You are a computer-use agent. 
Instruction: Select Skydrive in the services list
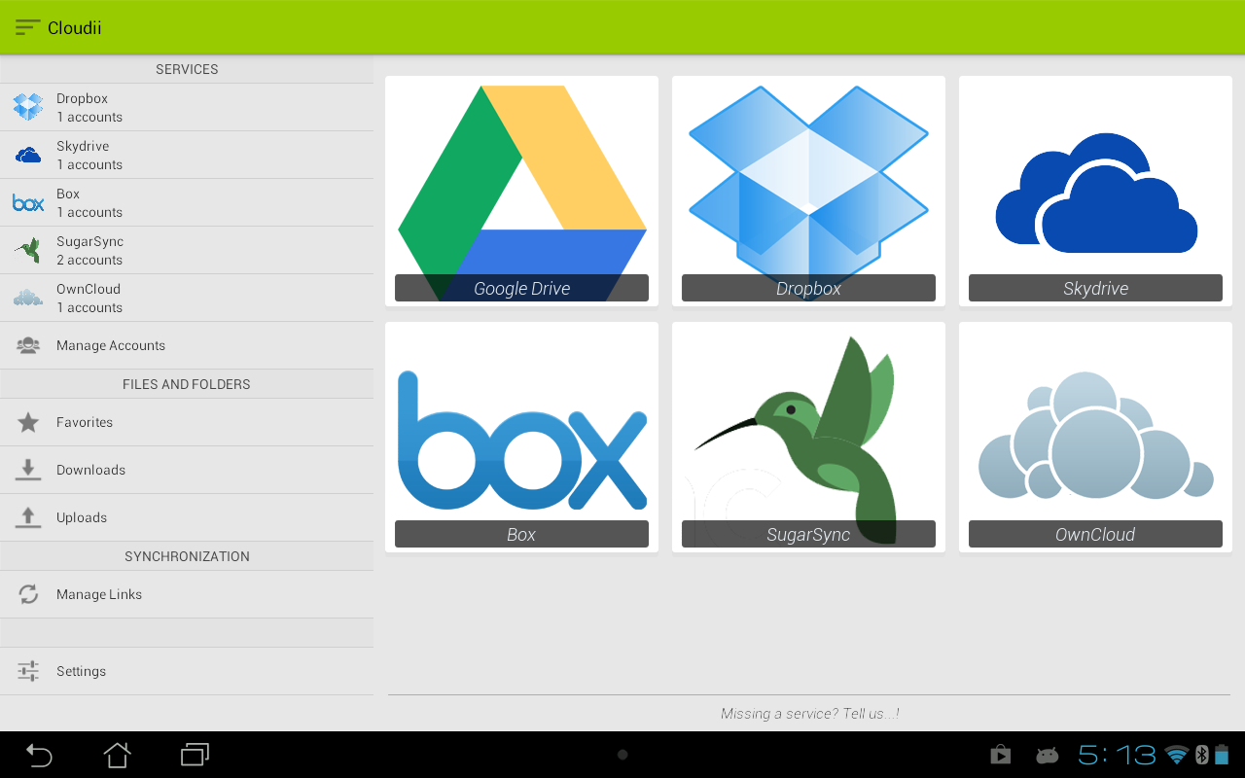click(x=187, y=155)
